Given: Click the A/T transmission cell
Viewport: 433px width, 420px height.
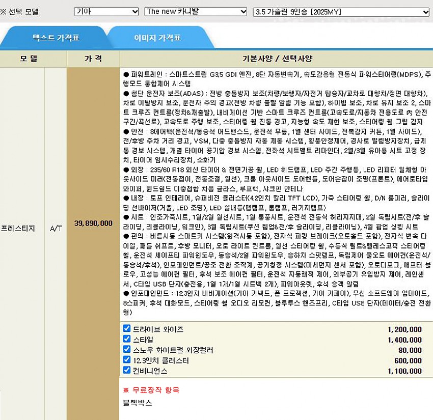Looking at the screenshot, I should 56,229.
